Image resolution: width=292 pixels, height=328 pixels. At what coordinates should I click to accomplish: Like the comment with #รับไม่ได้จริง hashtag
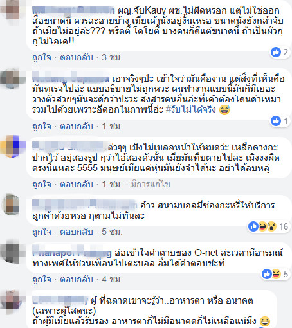[42, 126]
